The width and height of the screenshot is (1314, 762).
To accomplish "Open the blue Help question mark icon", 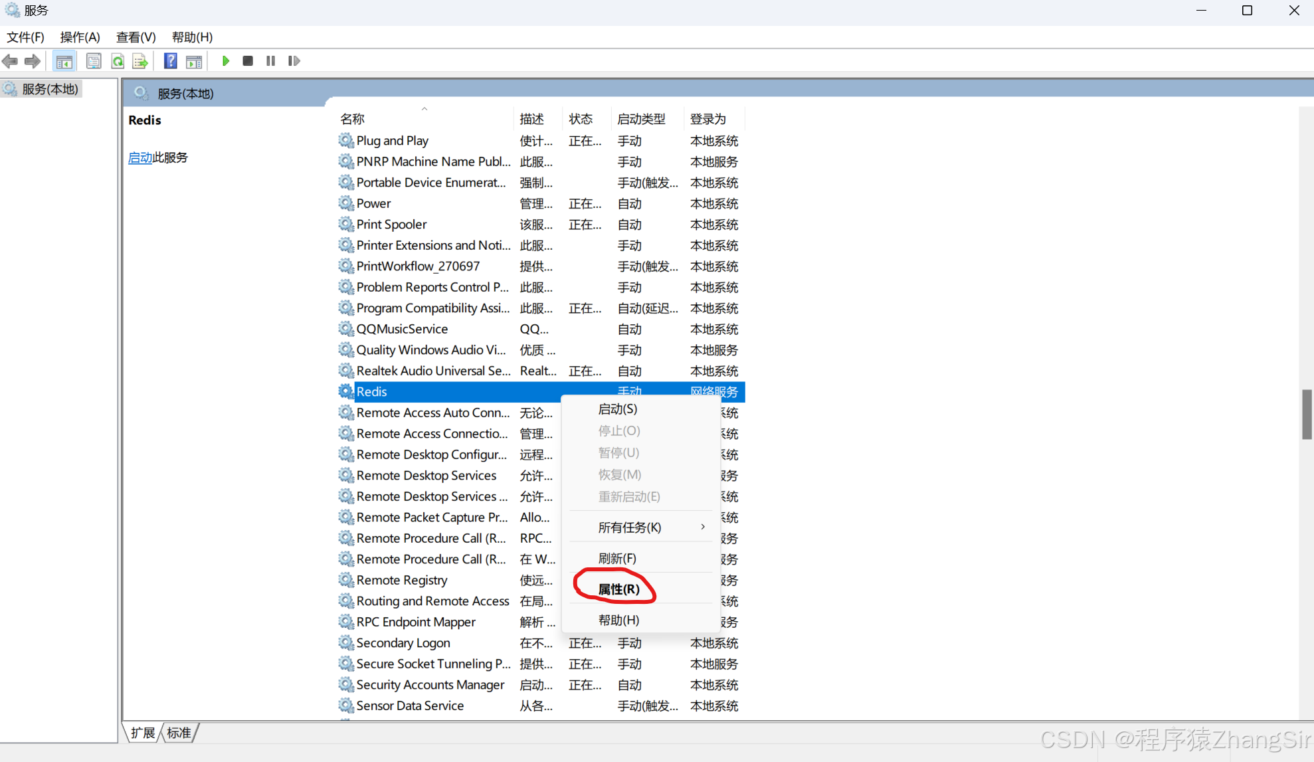I will pos(171,61).
